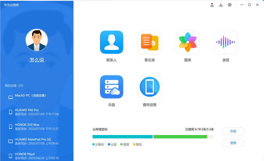This screenshot has height=161, width=264.
Task: Click the username 怎么说
Action: 37,60
